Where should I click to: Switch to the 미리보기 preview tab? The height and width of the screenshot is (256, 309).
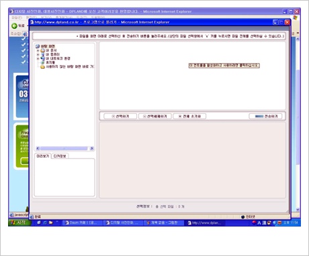(x=43, y=156)
